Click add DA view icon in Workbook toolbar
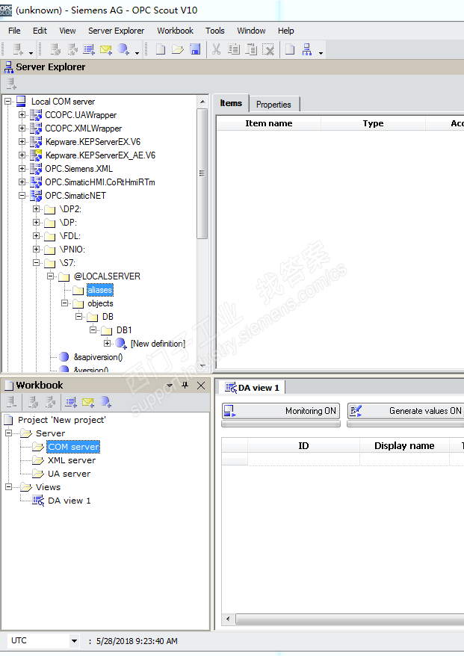Screen dimensions: 464x656 71,402
